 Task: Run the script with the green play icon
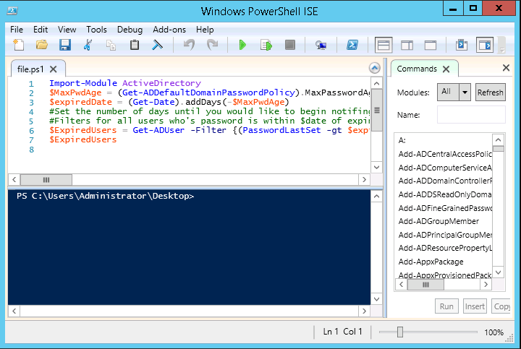242,45
